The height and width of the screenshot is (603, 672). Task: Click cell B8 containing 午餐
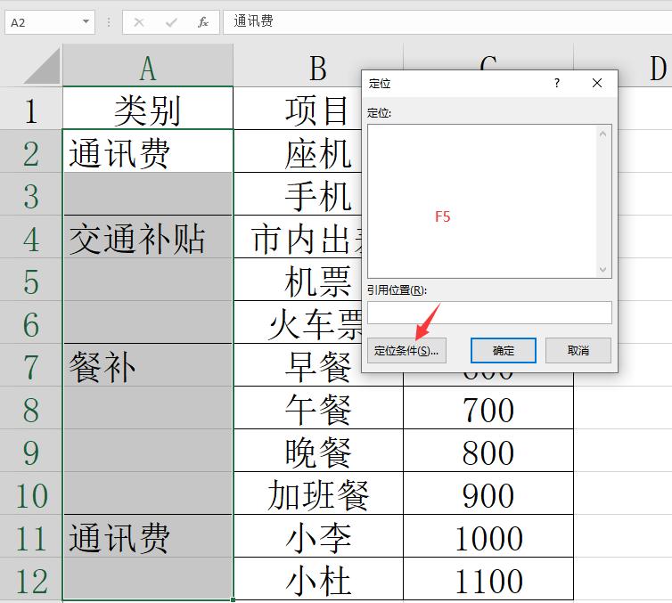318,408
